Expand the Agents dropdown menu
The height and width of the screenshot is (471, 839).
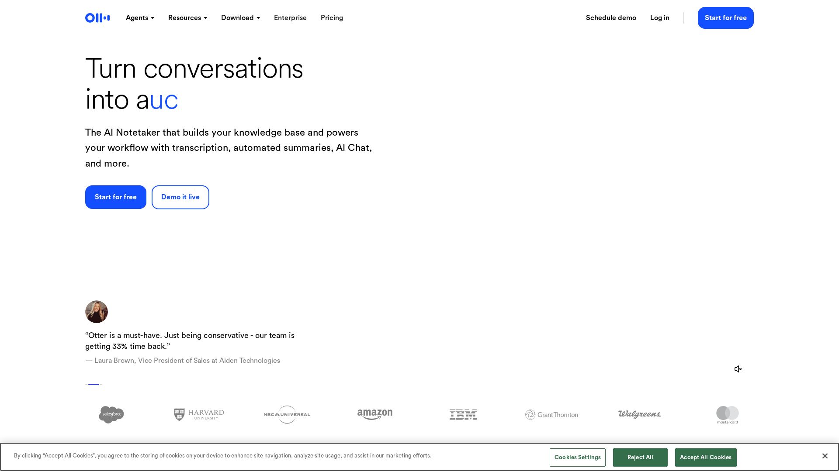pos(140,18)
